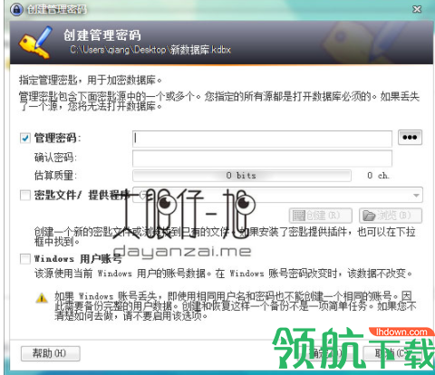Click the '0 ch.' character count text
Screen dimensions: 435x375
[378, 176]
